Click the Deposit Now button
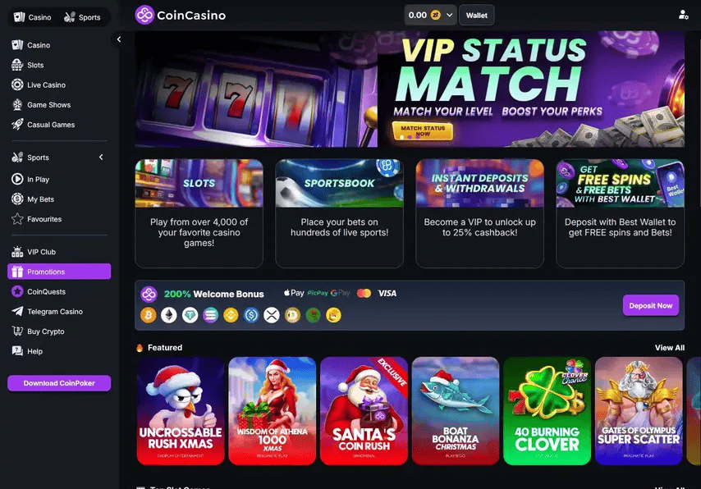 pyautogui.click(x=650, y=306)
